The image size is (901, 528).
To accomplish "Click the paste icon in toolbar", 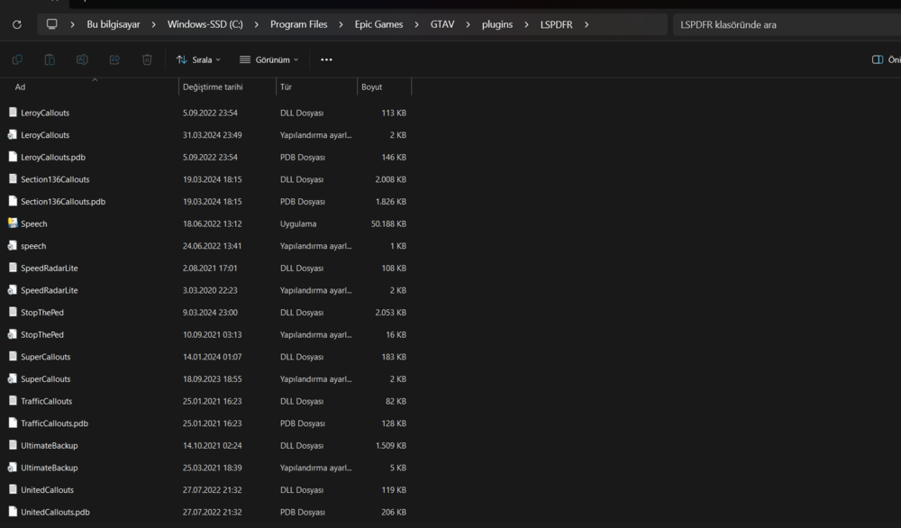I will pos(50,59).
